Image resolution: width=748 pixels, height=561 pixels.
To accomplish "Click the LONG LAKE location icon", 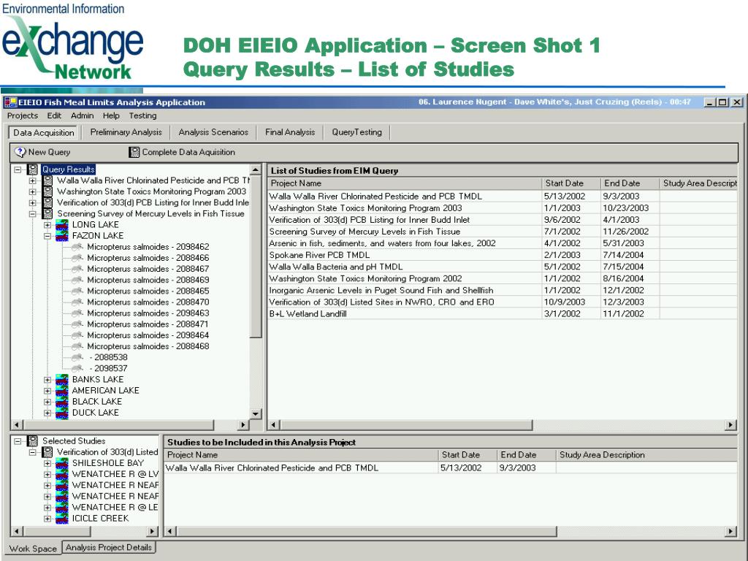I will [62, 225].
